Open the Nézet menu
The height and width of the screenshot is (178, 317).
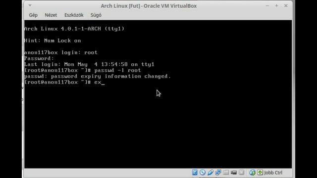(51, 15)
